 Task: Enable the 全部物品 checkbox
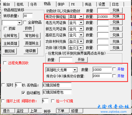click(x=25, y=22)
